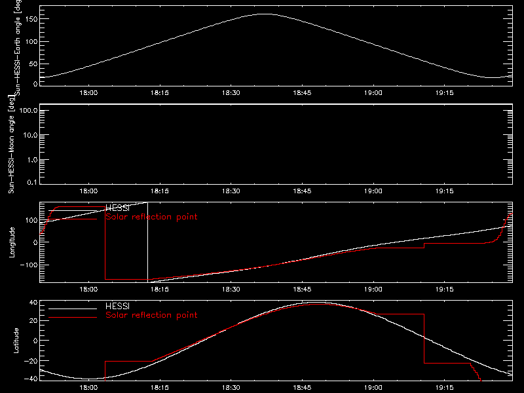
Task: Click 18:45 time label under Latitude plot
Action: pos(302,388)
